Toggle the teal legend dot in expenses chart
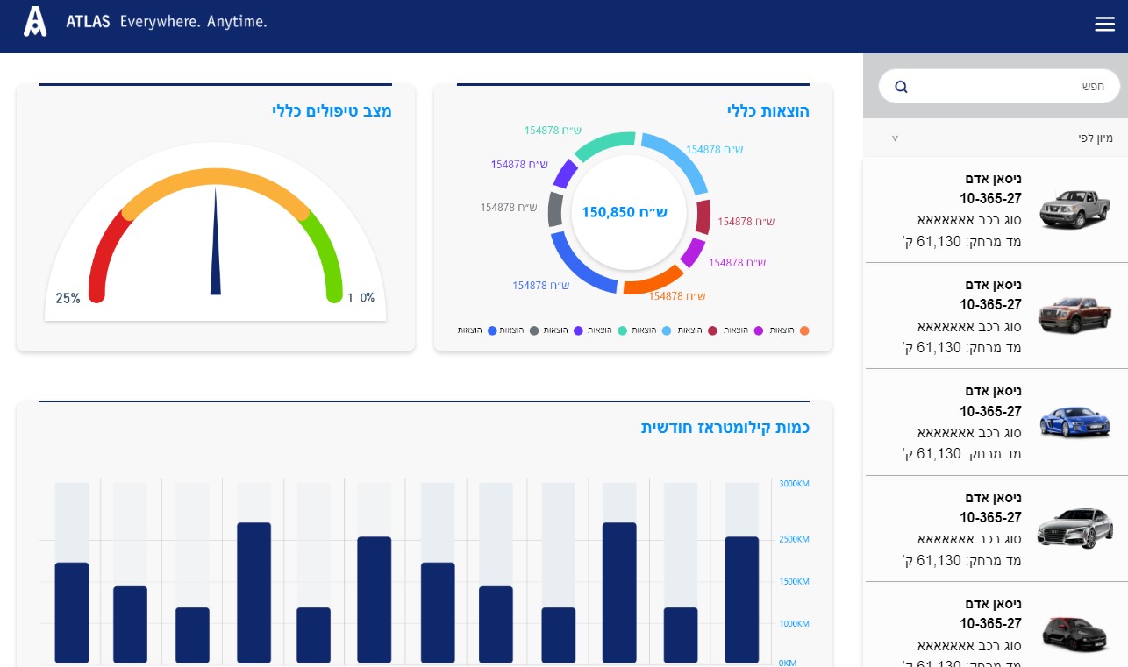 pyautogui.click(x=623, y=330)
